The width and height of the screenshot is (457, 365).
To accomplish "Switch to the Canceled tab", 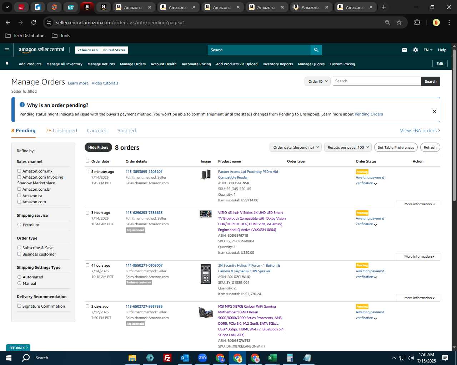I will (97, 130).
